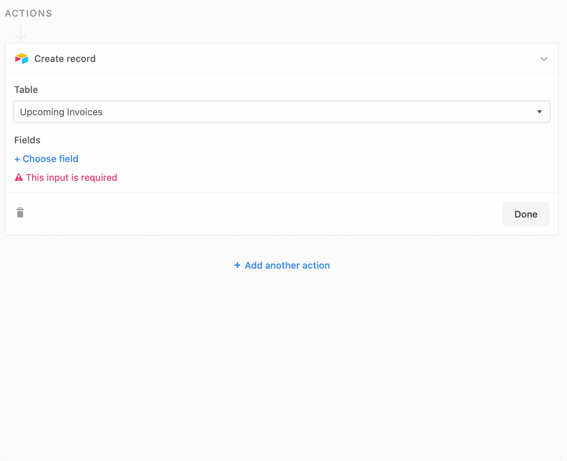Click the Fields label

click(27, 140)
